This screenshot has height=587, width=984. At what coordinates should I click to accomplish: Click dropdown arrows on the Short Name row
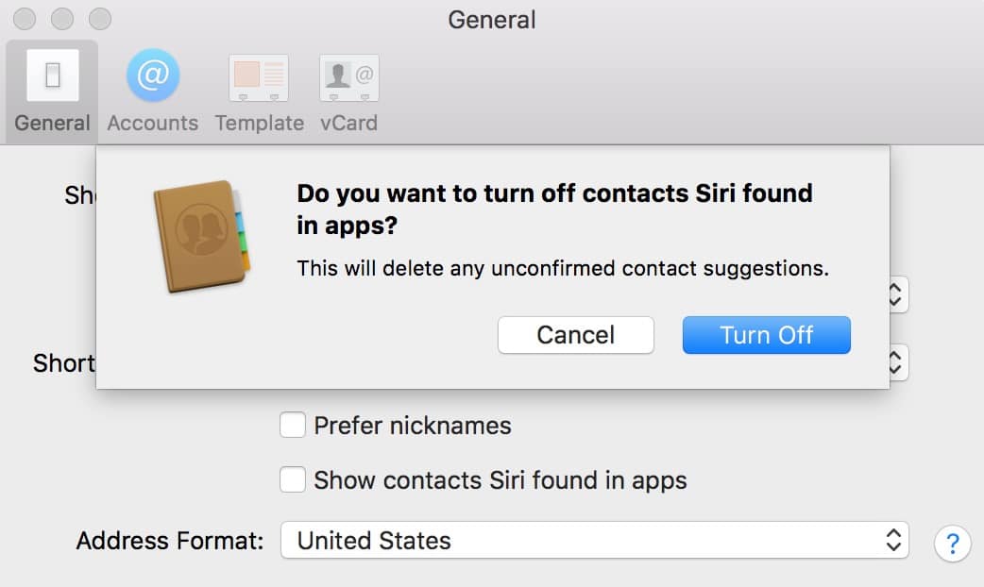pos(897,362)
